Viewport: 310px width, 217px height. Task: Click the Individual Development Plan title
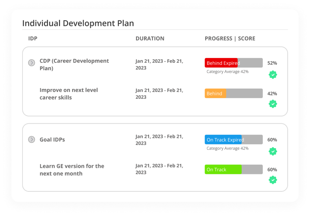pyautogui.click(x=78, y=23)
